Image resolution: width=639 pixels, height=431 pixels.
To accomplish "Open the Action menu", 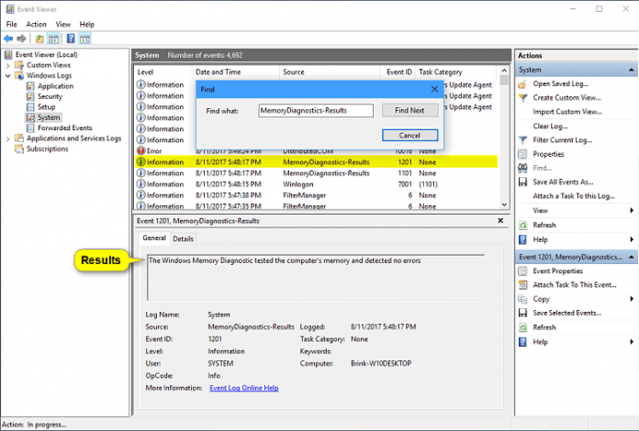I will point(37,25).
